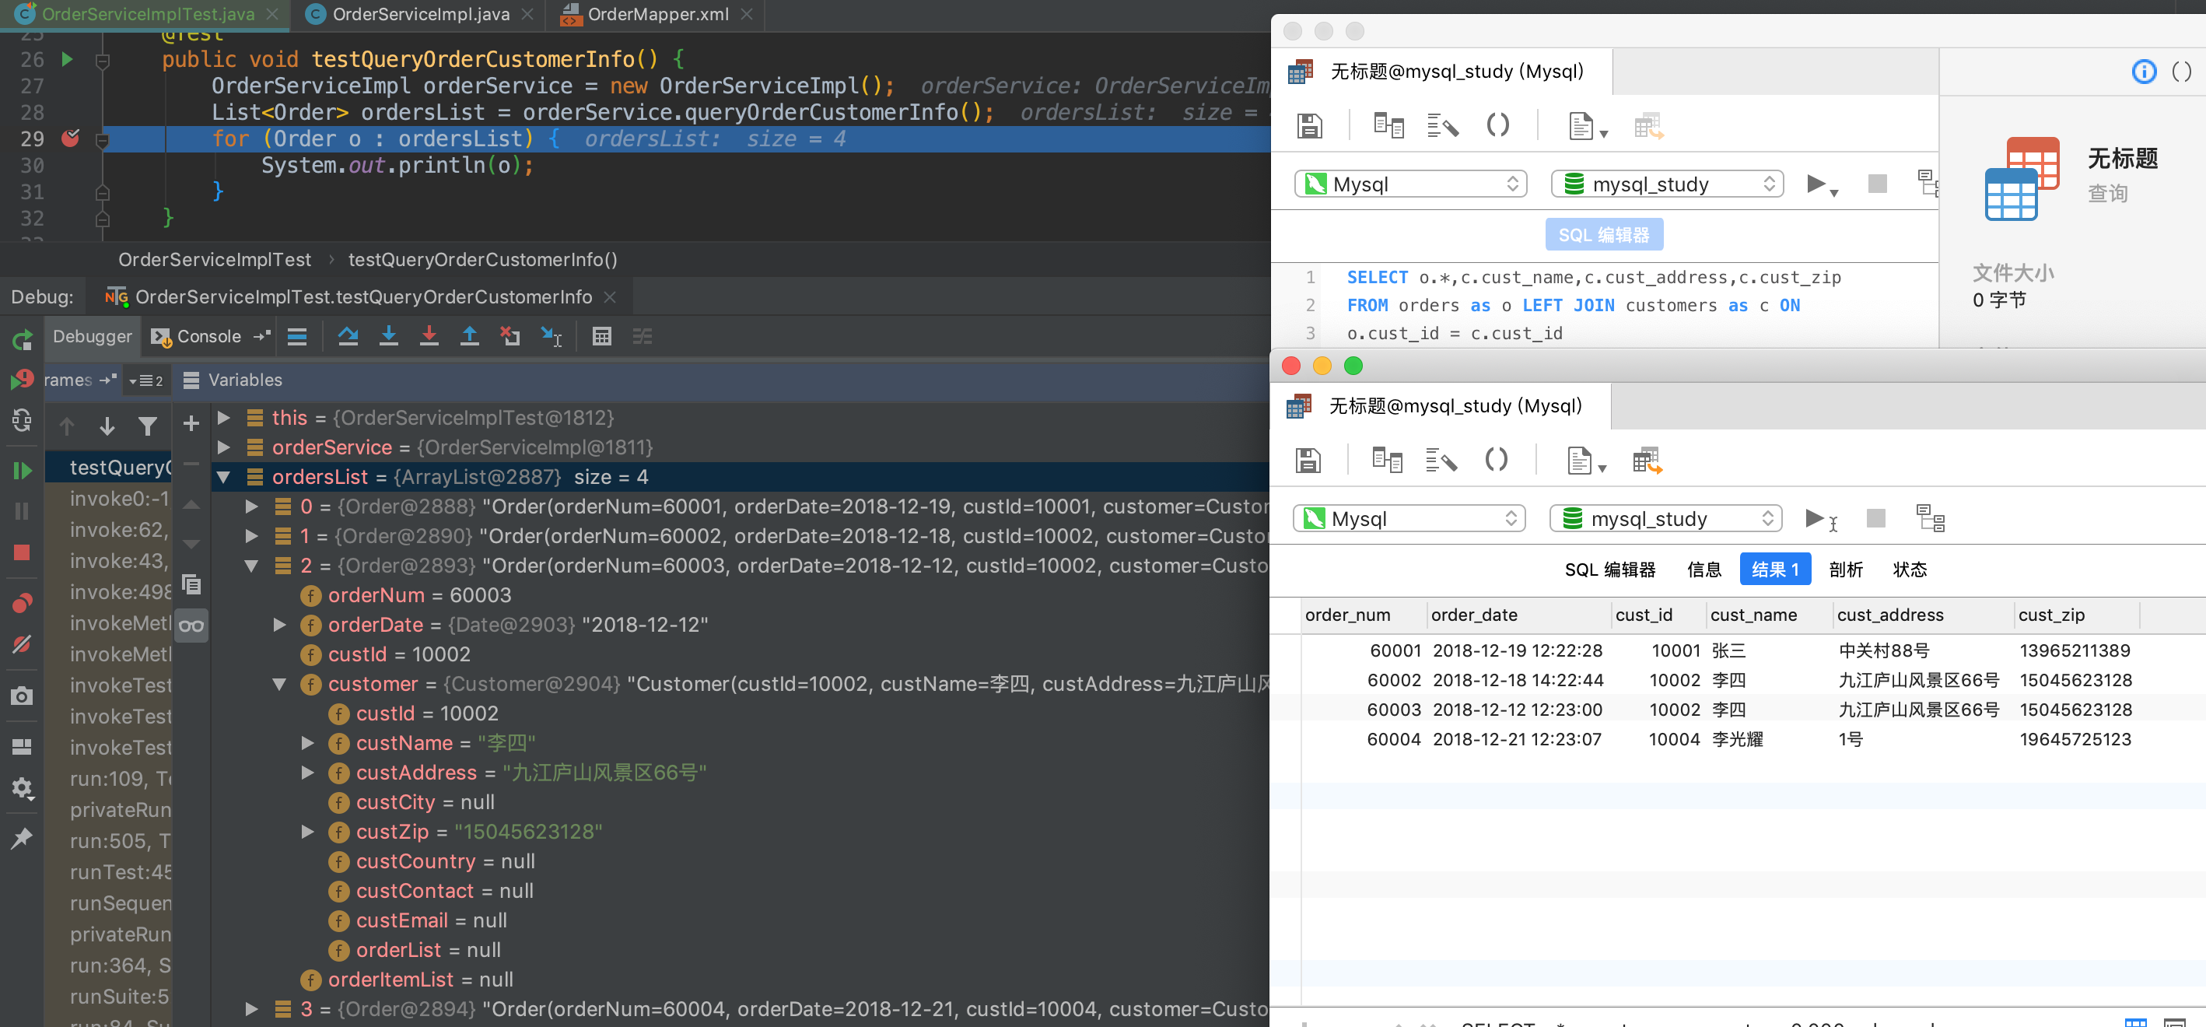Click the Step Over debugger icon
The height and width of the screenshot is (1027, 2206).
(348, 337)
